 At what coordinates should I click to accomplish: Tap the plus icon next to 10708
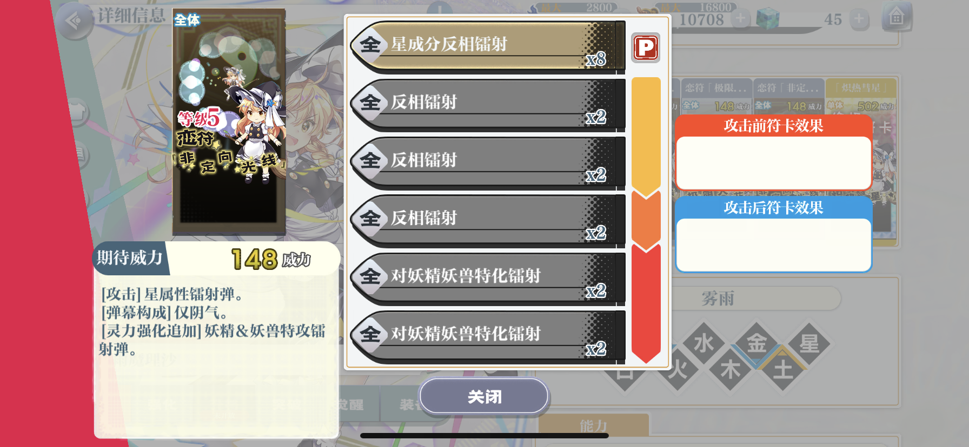pos(740,19)
